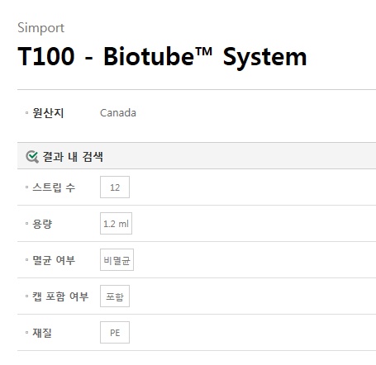
Task: Click the 재질 filter label
Action: (x=42, y=333)
